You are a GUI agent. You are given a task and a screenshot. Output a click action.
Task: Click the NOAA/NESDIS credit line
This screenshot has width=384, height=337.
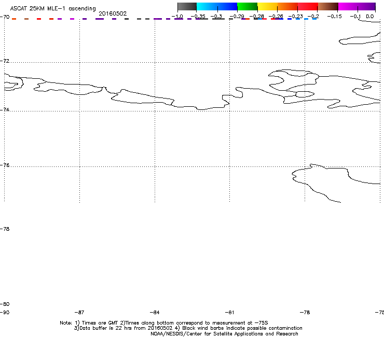224,334
